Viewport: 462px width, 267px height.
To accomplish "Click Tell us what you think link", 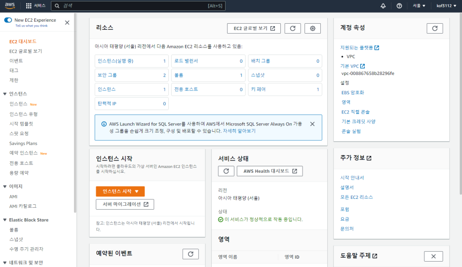I will pos(32,26).
